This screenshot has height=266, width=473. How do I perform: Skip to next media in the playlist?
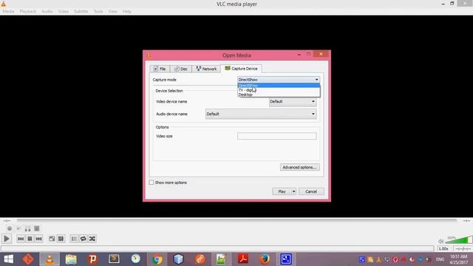[39, 239]
